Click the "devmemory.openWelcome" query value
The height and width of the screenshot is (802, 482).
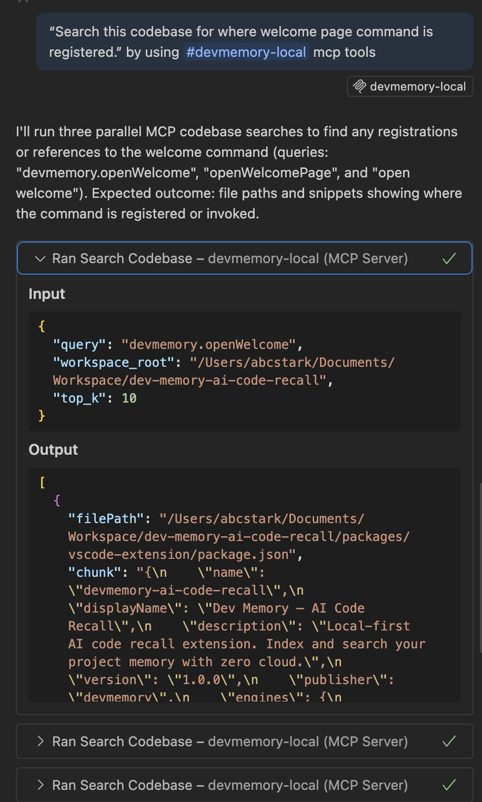click(x=209, y=345)
